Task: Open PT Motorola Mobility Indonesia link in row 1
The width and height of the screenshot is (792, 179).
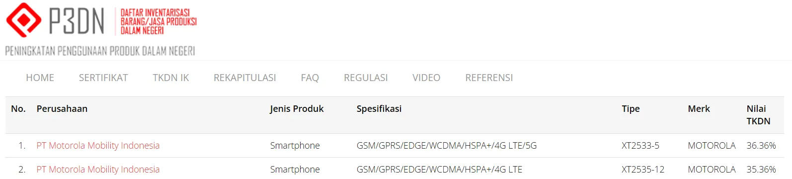Action: (98, 146)
